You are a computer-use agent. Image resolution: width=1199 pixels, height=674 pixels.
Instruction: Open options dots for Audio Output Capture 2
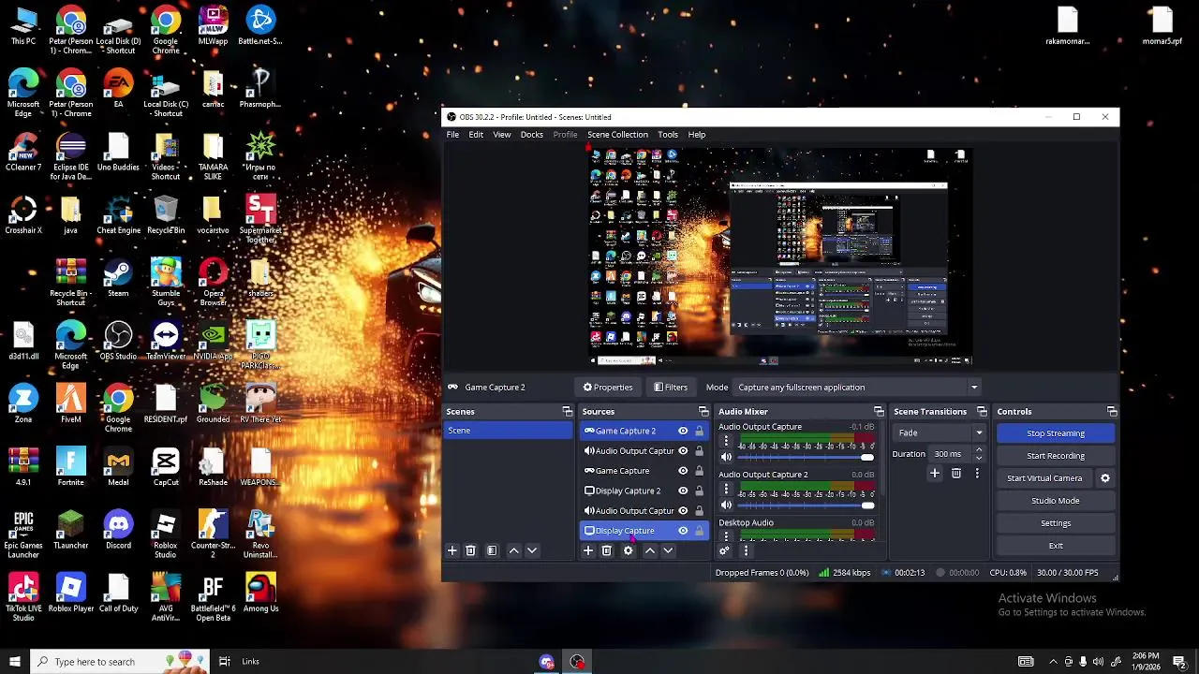(726, 491)
